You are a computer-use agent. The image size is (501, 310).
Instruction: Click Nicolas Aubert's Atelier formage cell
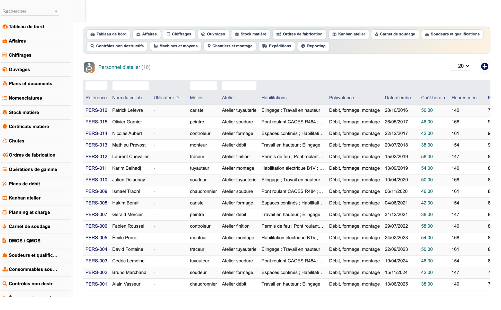[237, 133]
